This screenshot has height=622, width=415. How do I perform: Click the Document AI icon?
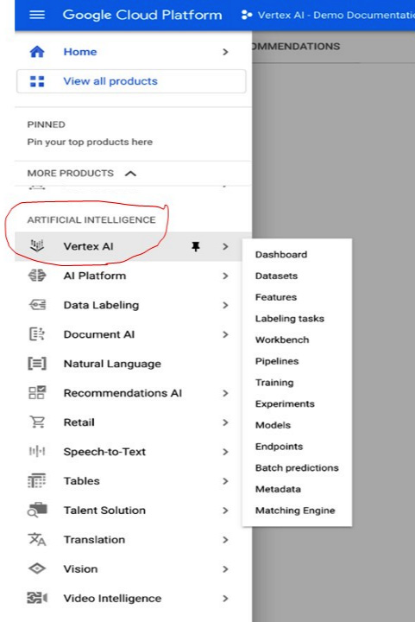click(37, 334)
